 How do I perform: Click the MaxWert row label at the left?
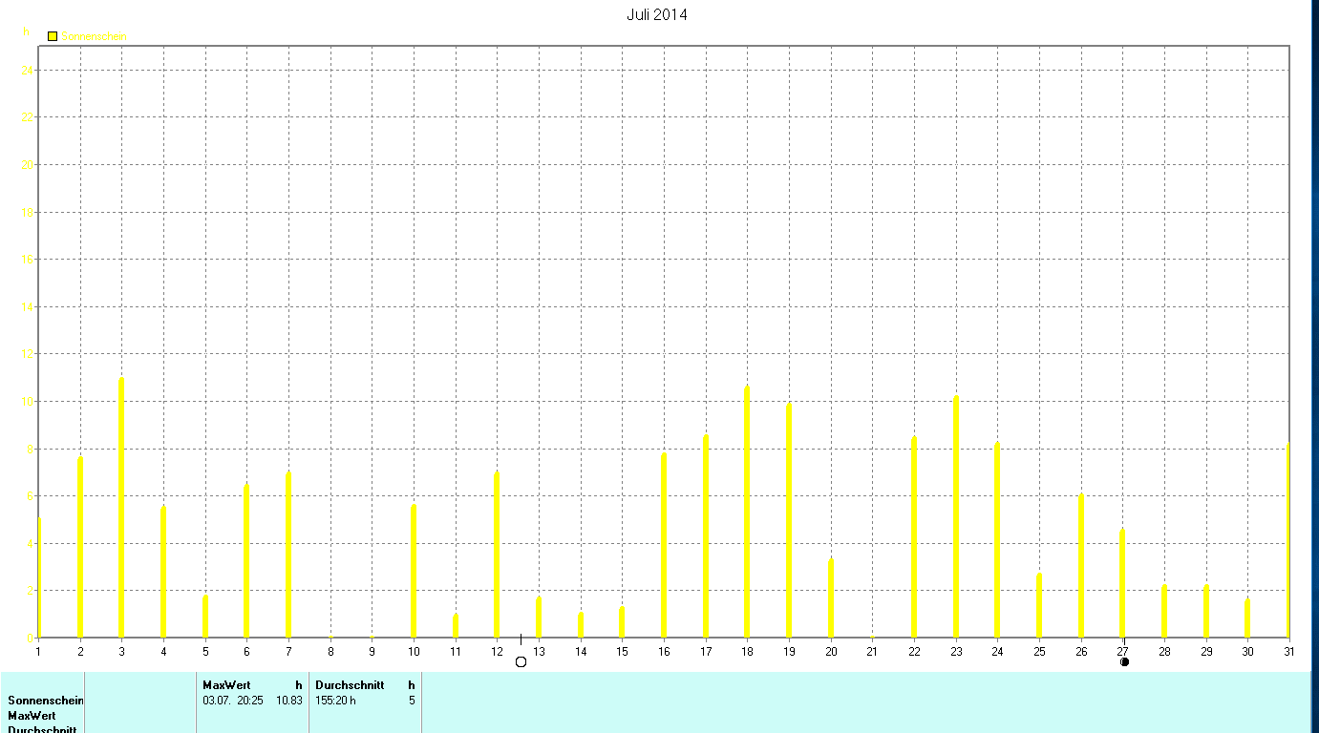tap(32, 716)
